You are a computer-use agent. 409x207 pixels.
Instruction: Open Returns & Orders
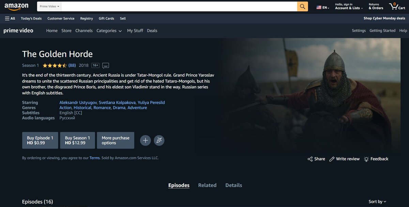[x=376, y=6]
